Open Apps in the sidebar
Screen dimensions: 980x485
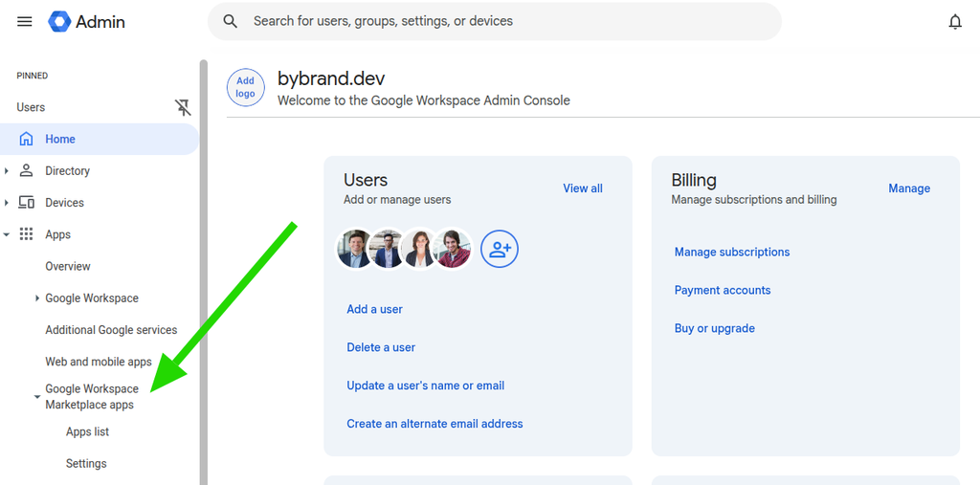click(x=57, y=234)
